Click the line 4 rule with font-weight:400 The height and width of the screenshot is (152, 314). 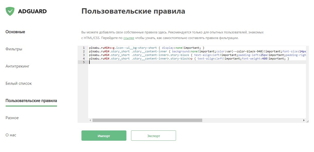(x=189, y=59)
